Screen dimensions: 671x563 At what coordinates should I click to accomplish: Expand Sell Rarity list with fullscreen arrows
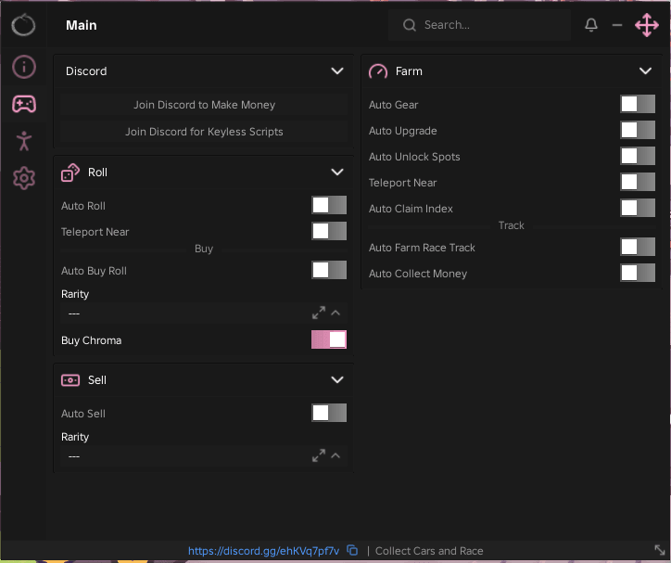click(x=319, y=456)
